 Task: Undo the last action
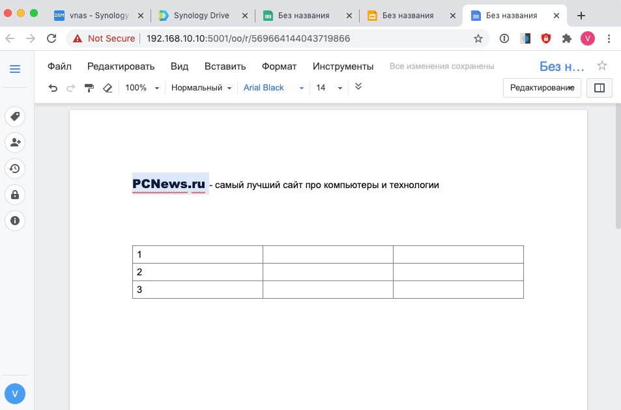[53, 88]
